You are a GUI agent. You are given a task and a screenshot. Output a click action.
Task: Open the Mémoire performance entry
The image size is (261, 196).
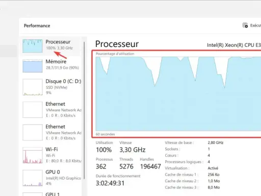(51, 66)
